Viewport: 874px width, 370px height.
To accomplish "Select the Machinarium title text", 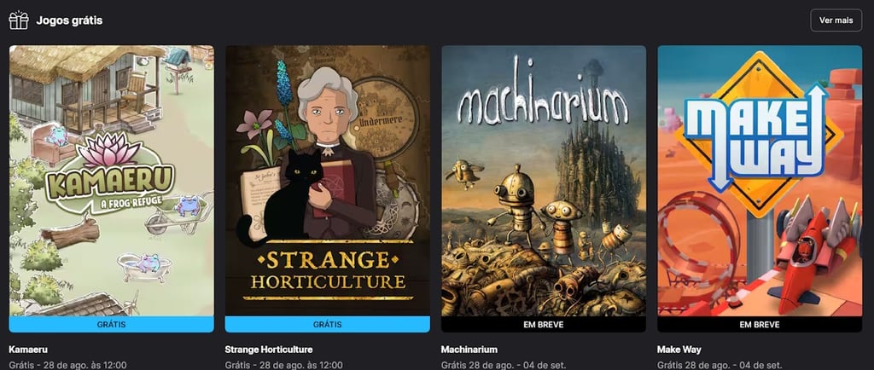I will pyautogui.click(x=469, y=350).
